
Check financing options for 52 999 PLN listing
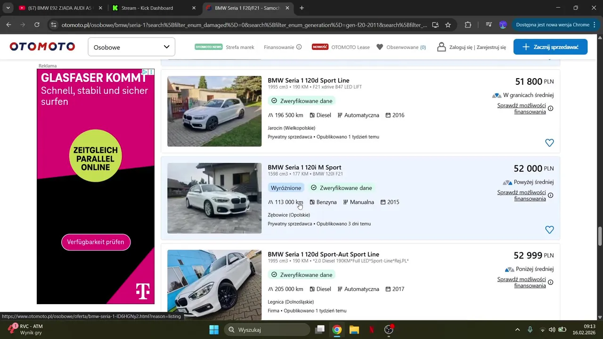(x=522, y=282)
